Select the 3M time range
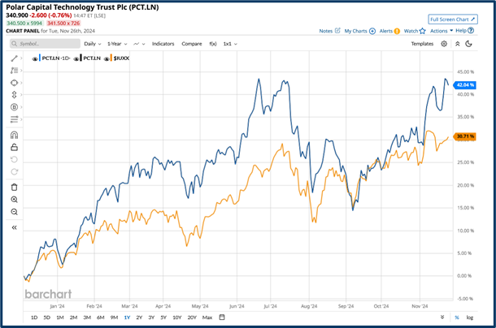The width and height of the screenshot is (496, 328). (x=87, y=317)
